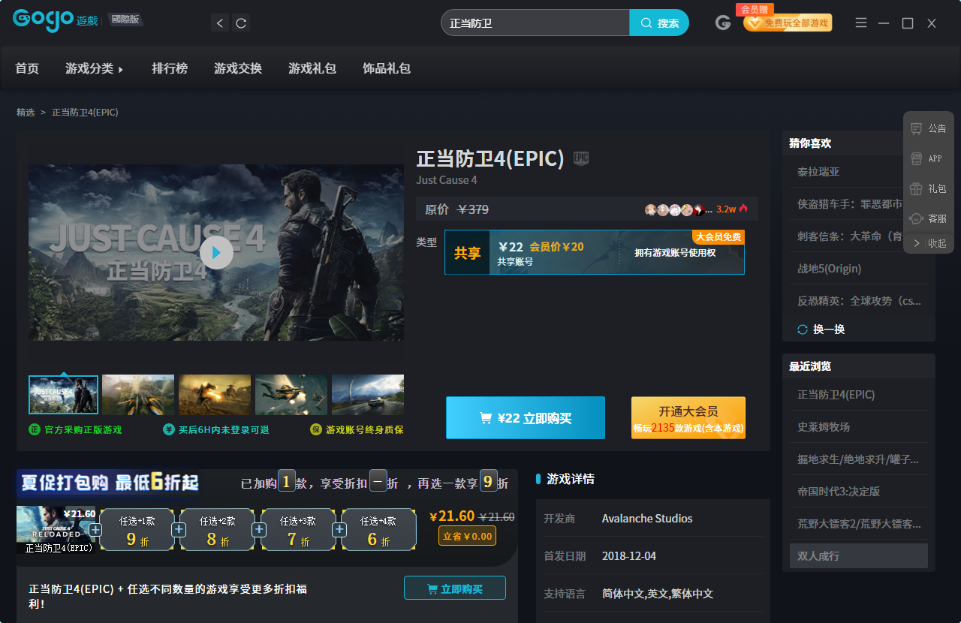The height and width of the screenshot is (623, 961).
Task: Open the hamburger menu icon
Action: click(x=861, y=23)
